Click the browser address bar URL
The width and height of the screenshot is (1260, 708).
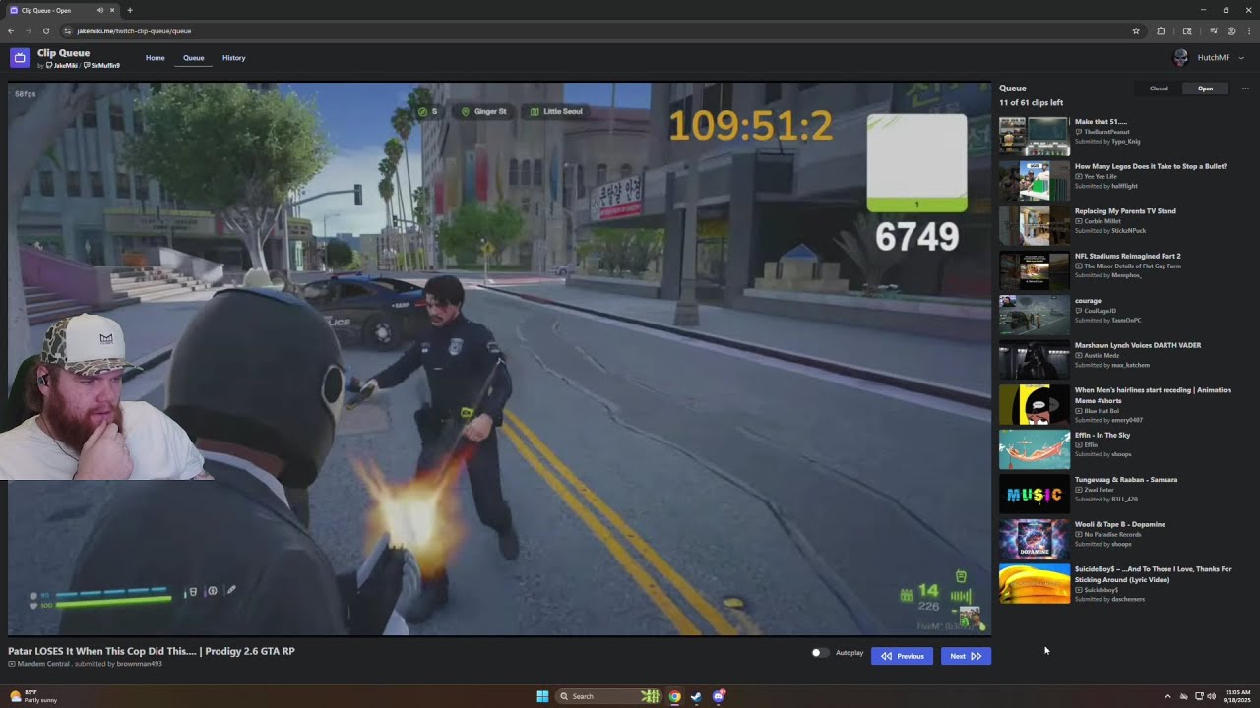click(x=134, y=30)
